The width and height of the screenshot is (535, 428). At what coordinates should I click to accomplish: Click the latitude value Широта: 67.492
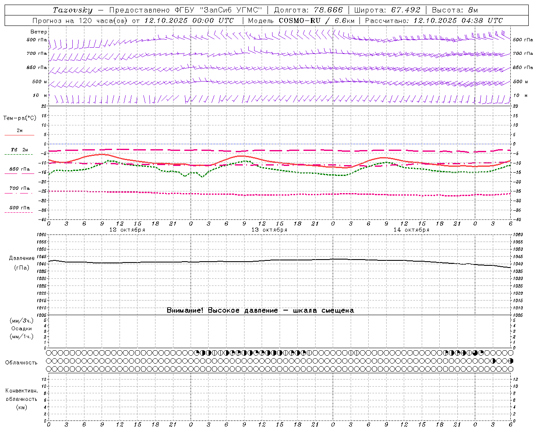click(387, 10)
